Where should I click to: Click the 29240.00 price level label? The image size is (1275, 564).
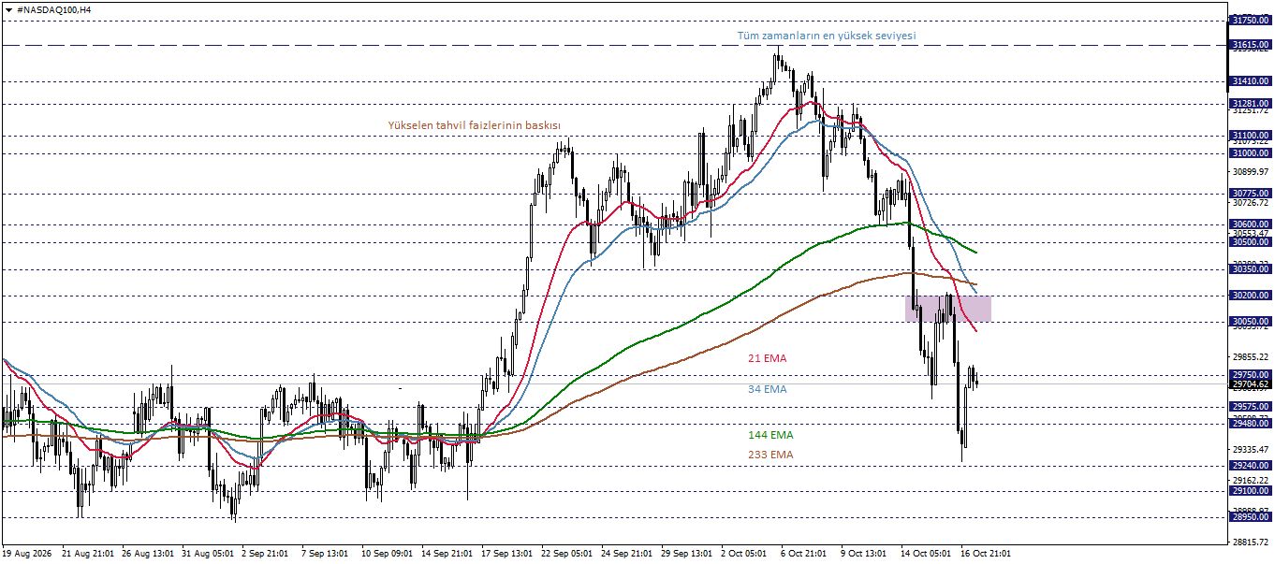click(x=1251, y=465)
